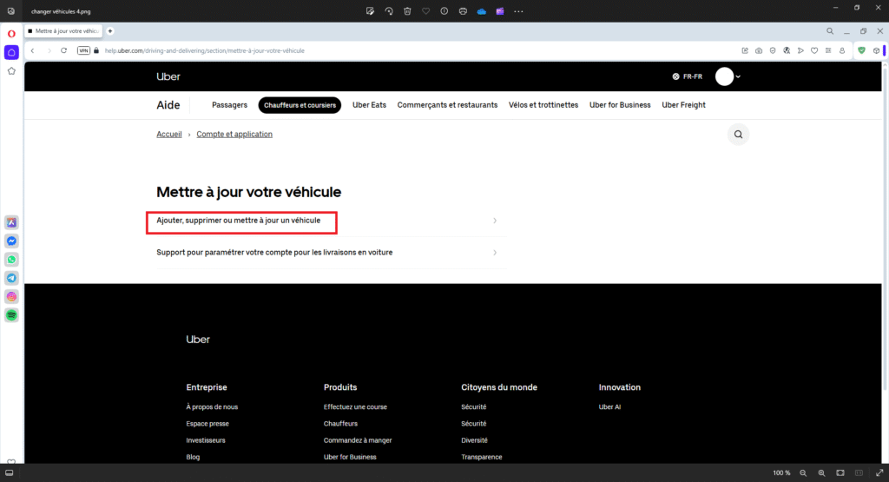889x482 pixels.
Task: Open WhatsApp from the Opera sidebar
Action: (x=11, y=260)
